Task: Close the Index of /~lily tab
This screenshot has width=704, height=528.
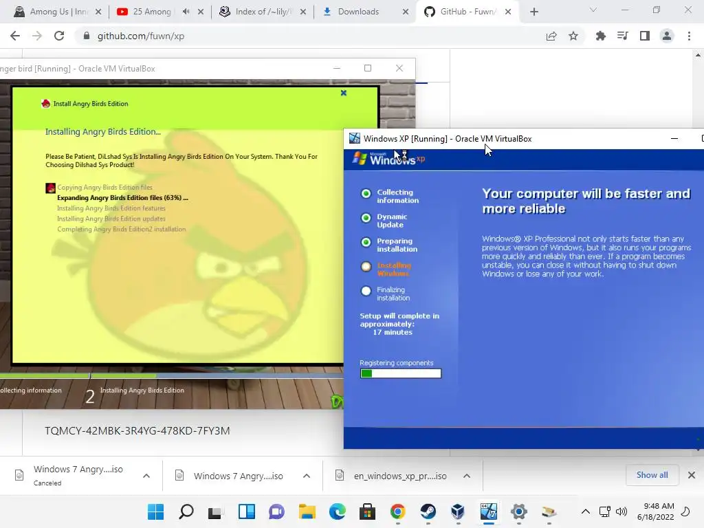Action: [x=303, y=12]
